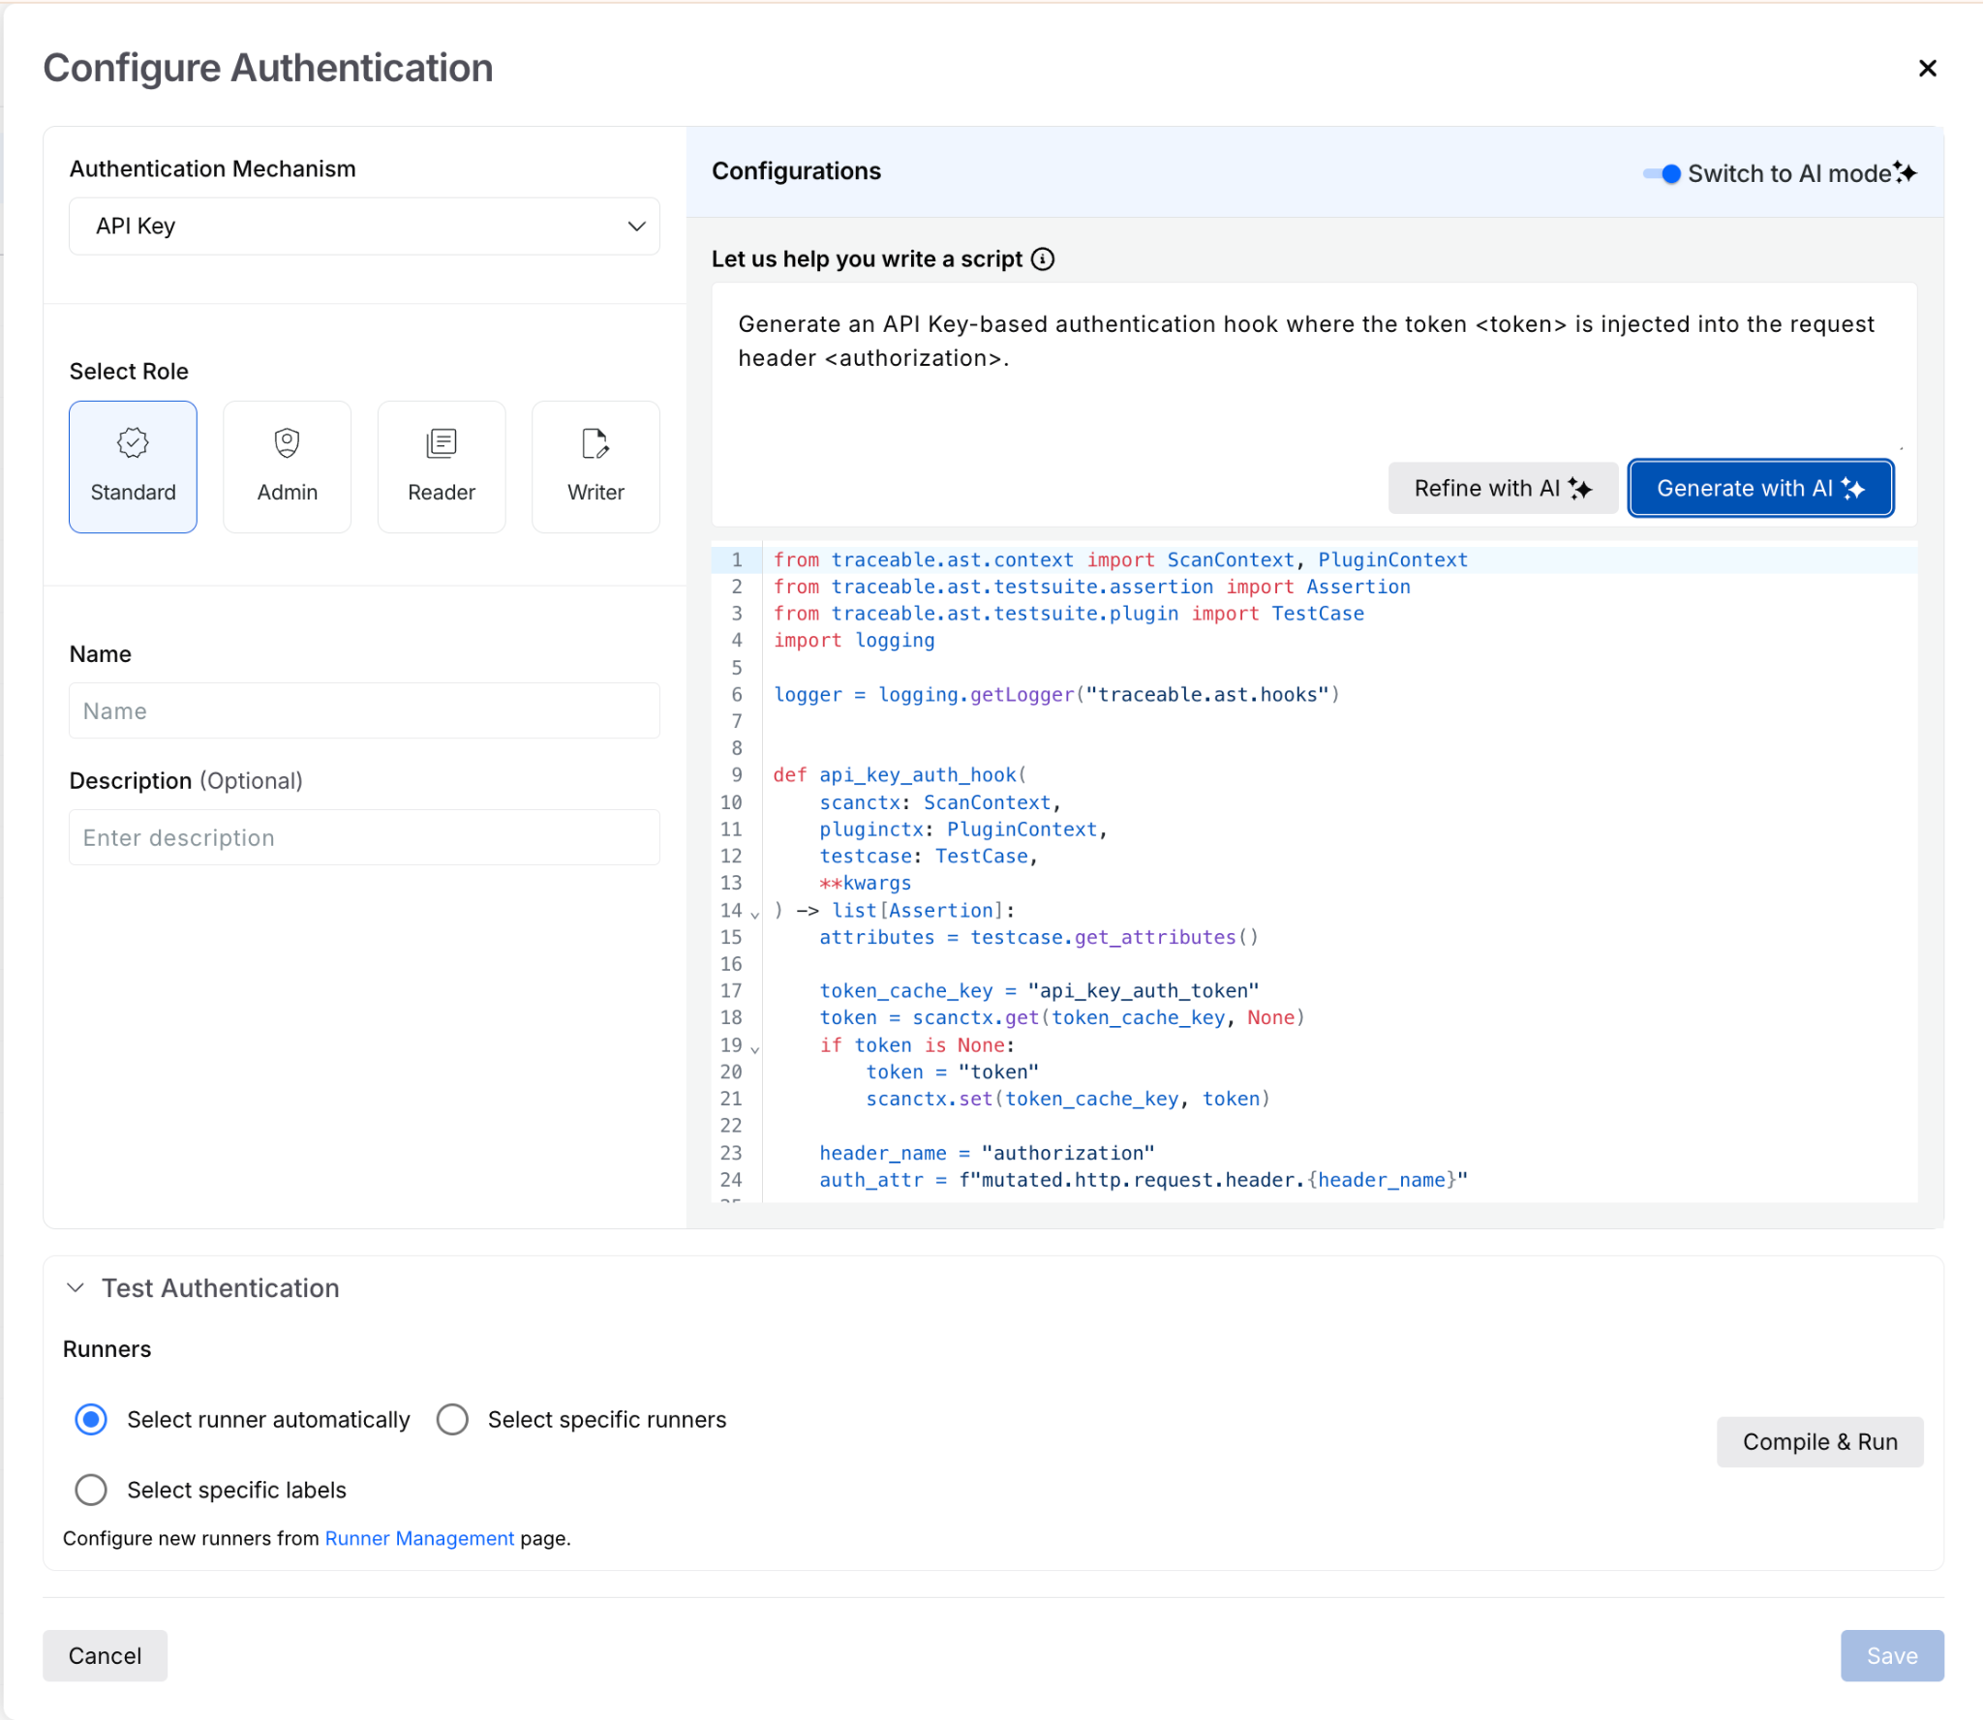Click the Refine with AI sparkle button

[1502, 489]
